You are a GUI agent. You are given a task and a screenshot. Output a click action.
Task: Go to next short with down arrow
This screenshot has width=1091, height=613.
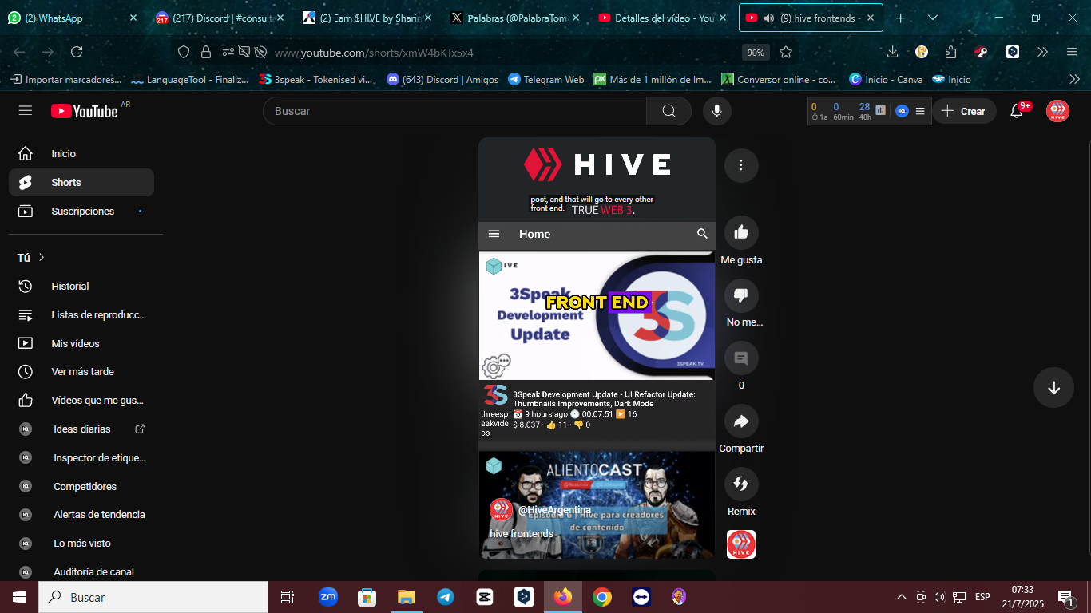(1053, 388)
